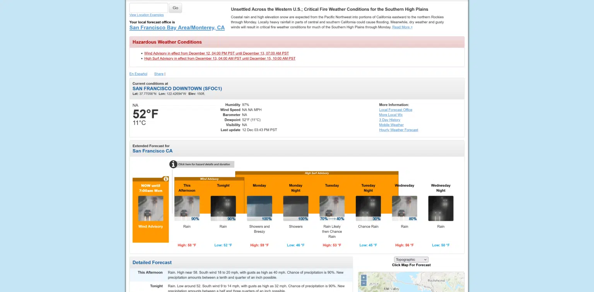594x292 pixels.
Task: Open Hourly Weather Forecast link
Action: pos(398,130)
